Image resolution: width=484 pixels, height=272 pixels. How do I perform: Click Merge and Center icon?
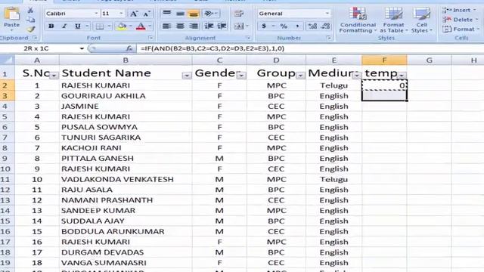point(239,26)
